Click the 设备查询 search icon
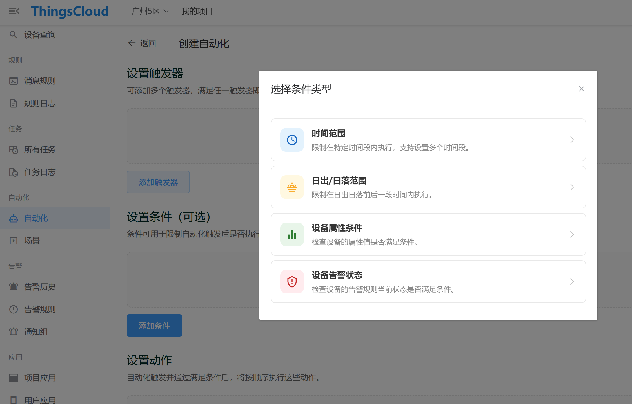 tap(13, 35)
